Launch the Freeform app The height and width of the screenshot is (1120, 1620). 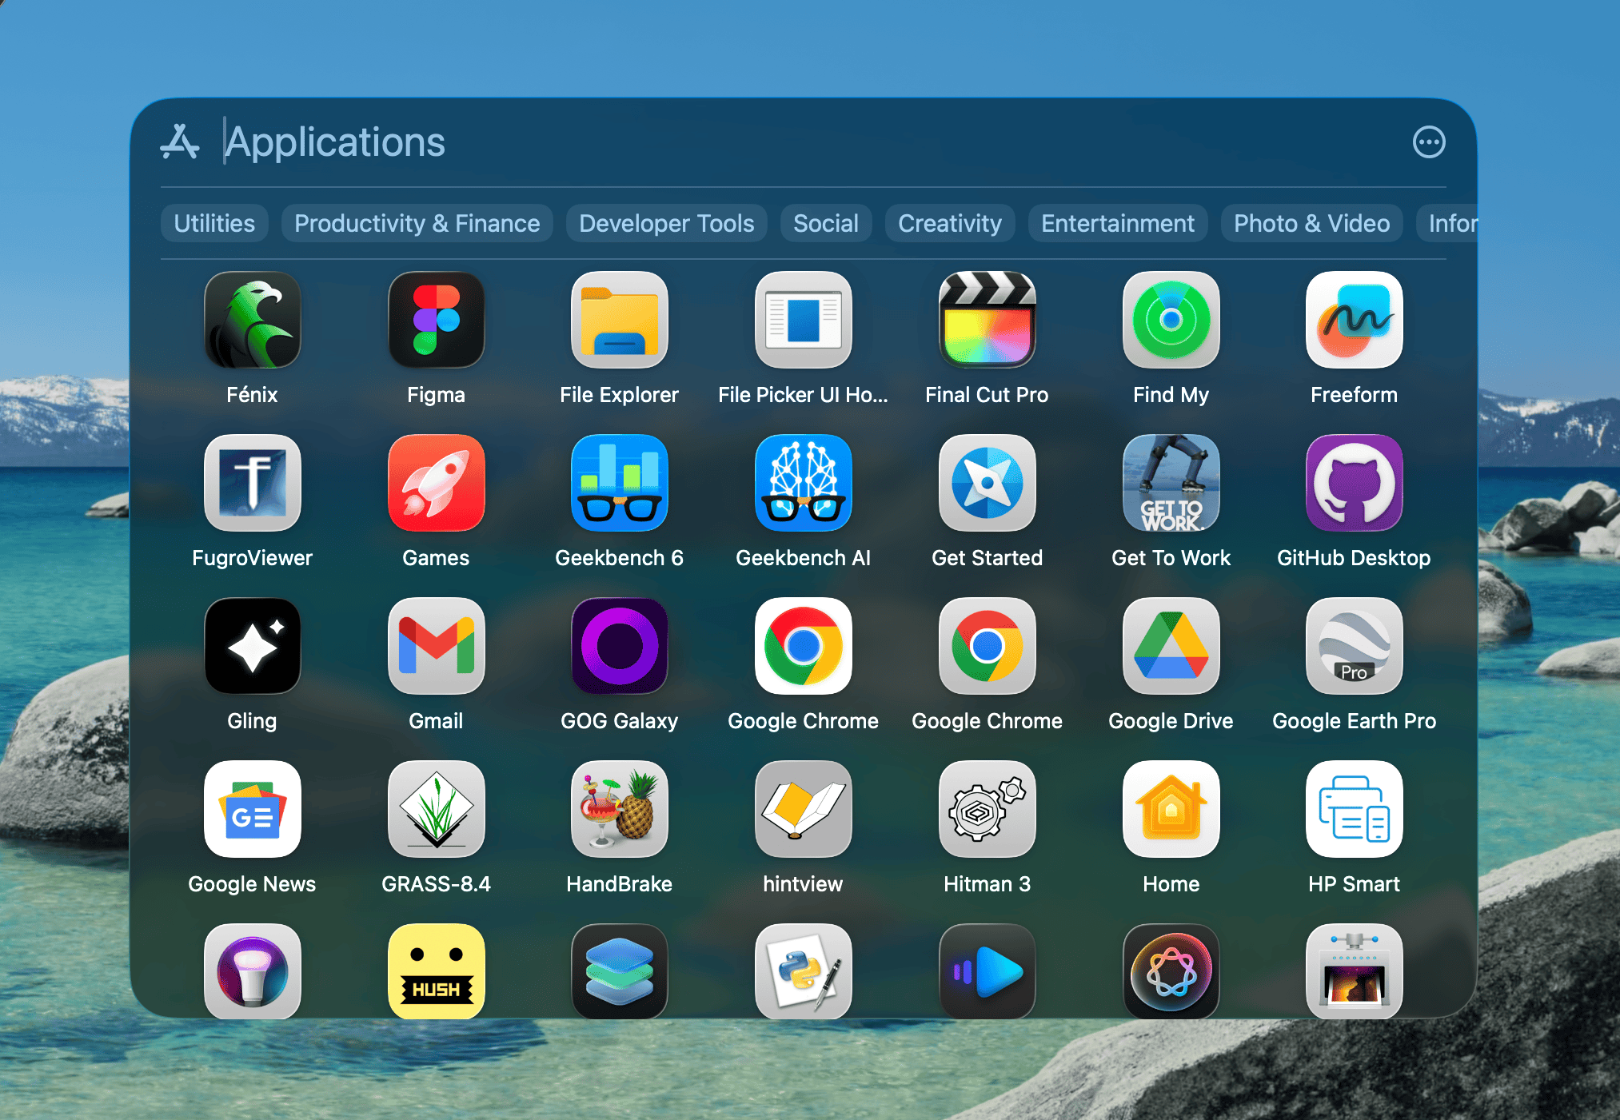pos(1354,321)
